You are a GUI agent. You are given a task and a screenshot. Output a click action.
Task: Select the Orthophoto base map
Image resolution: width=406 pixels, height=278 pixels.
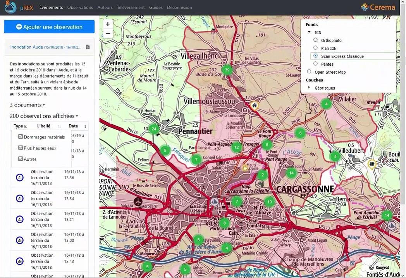click(315, 40)
